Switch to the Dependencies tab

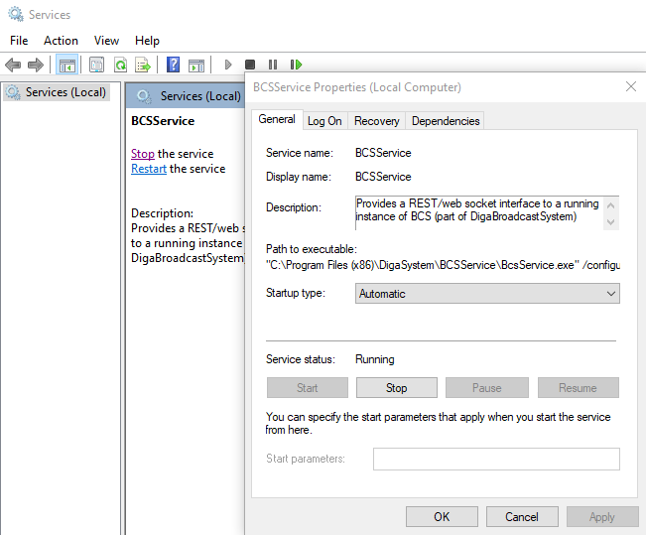(x=446, y=121)
